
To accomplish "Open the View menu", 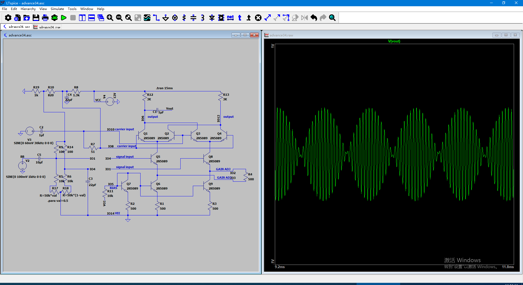I will [x=43, y=9].
